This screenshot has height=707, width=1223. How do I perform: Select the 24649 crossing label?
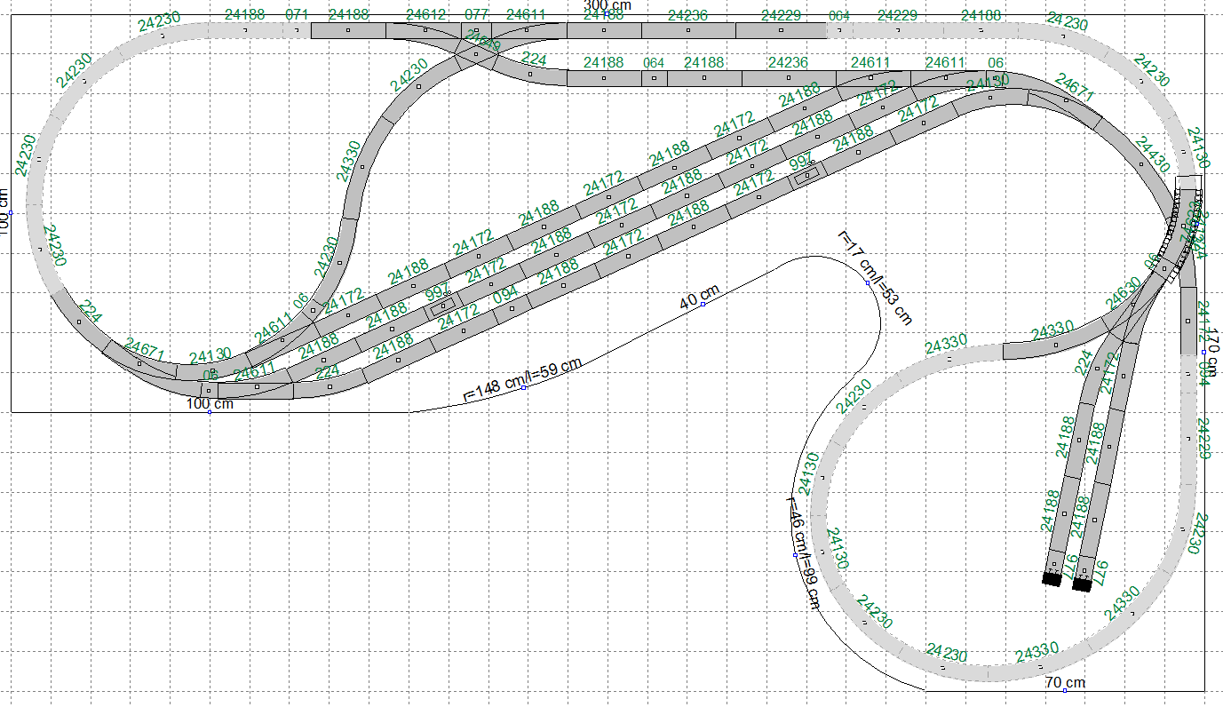coord(483,41)
